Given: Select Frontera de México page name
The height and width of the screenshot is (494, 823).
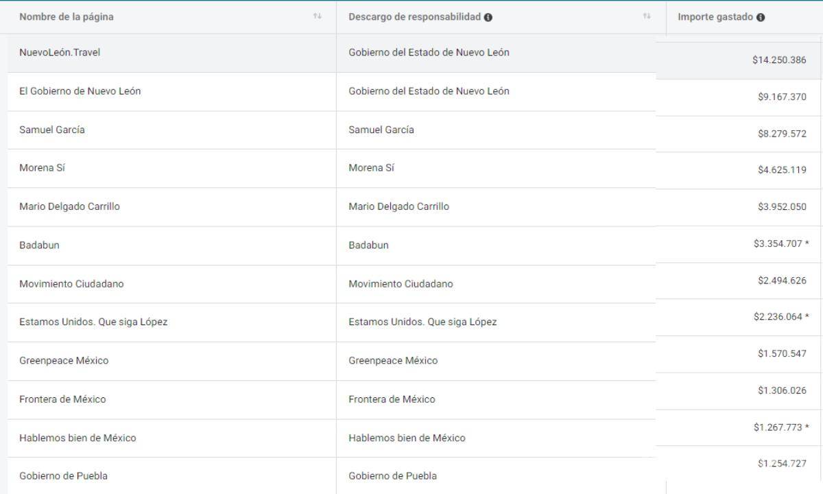Looking at the screenshot, I should click(62, 399).
